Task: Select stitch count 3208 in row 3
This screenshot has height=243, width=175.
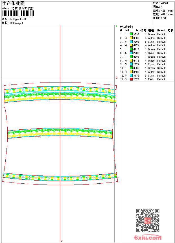Action: click(136, 42)
